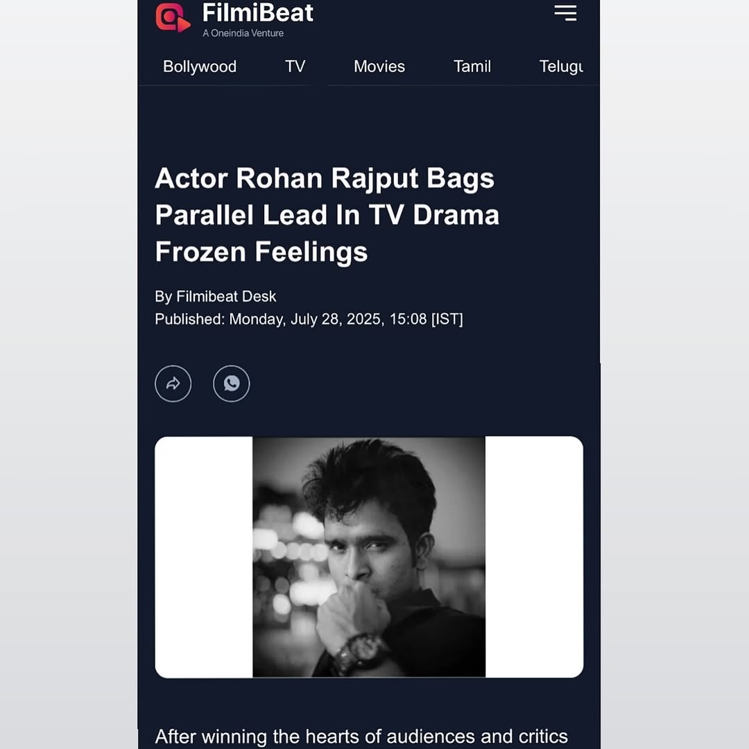Open the Bollywood tab
Image resolution: width=749 pixels, height=749 pixels.
[200, 67]
